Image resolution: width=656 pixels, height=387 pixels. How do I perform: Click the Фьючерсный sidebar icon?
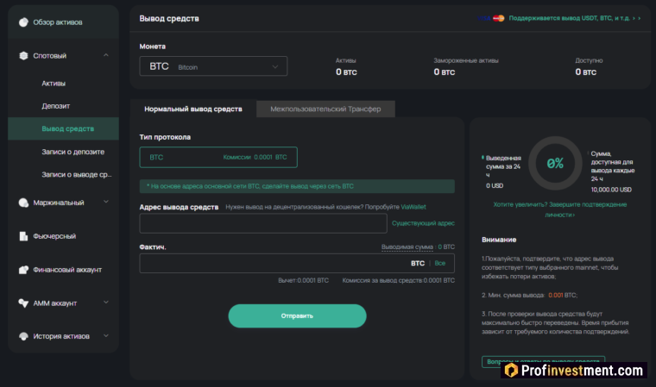(23, 236)
